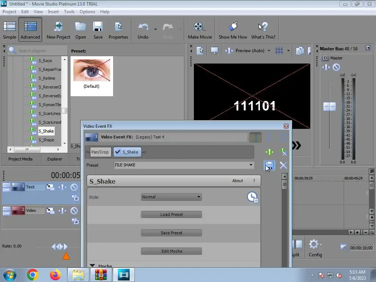Image resolution: width=376 pixels, height=282 pixels.
Task: Switch to Explorer tab
Action: [x=55, y=159]
